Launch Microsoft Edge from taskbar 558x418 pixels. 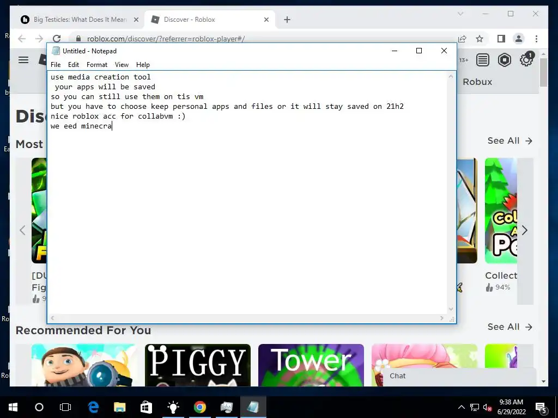click(93, 407)
